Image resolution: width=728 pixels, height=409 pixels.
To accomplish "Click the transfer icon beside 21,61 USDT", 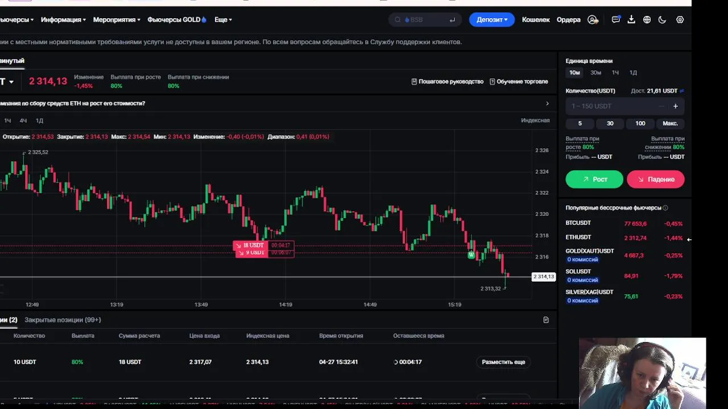I will (681, 91).
